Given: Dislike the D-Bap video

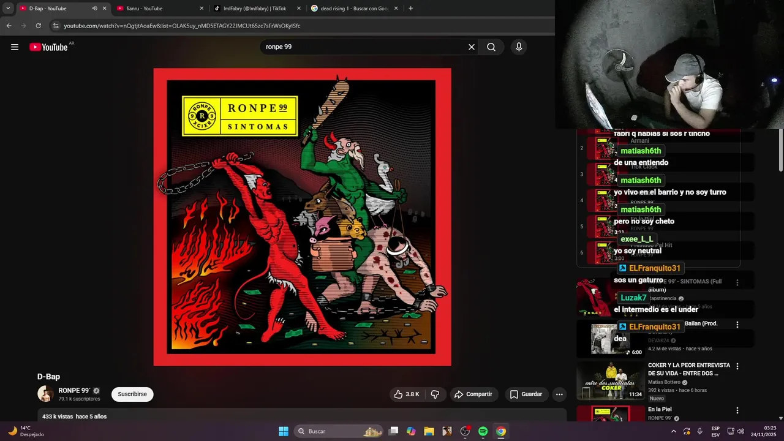Looking at the screenshot, I should [435, 394].
